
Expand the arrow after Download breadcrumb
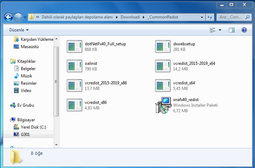coord(143,17)
